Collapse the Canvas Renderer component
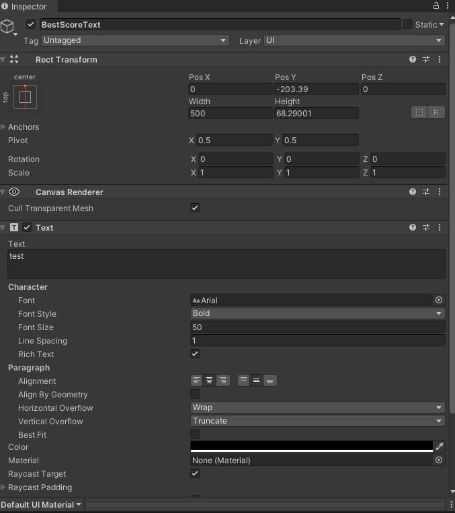Image resolution: width=455 pixels, height=513 pixels. click(3, 192)
